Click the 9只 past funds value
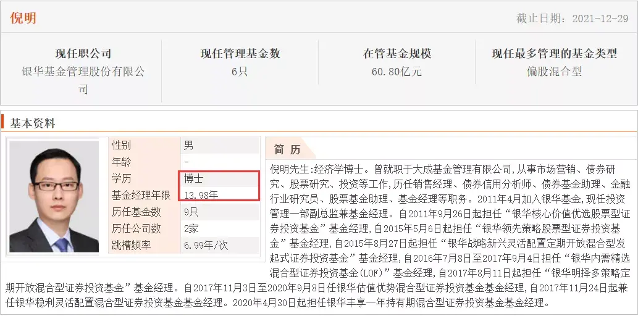The height and width of the screenshot is (316, 638). coord(191,212)
